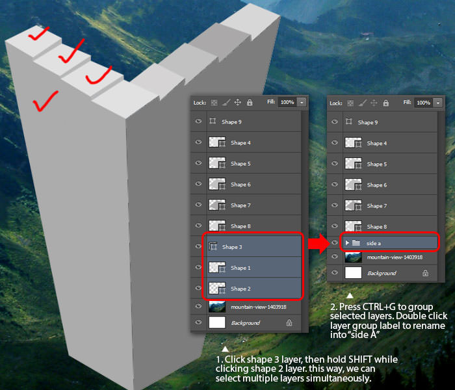Click "Shape 2" layer name in left panel
The width and height of the screenshot is (455, 390).
pos(240,289)
